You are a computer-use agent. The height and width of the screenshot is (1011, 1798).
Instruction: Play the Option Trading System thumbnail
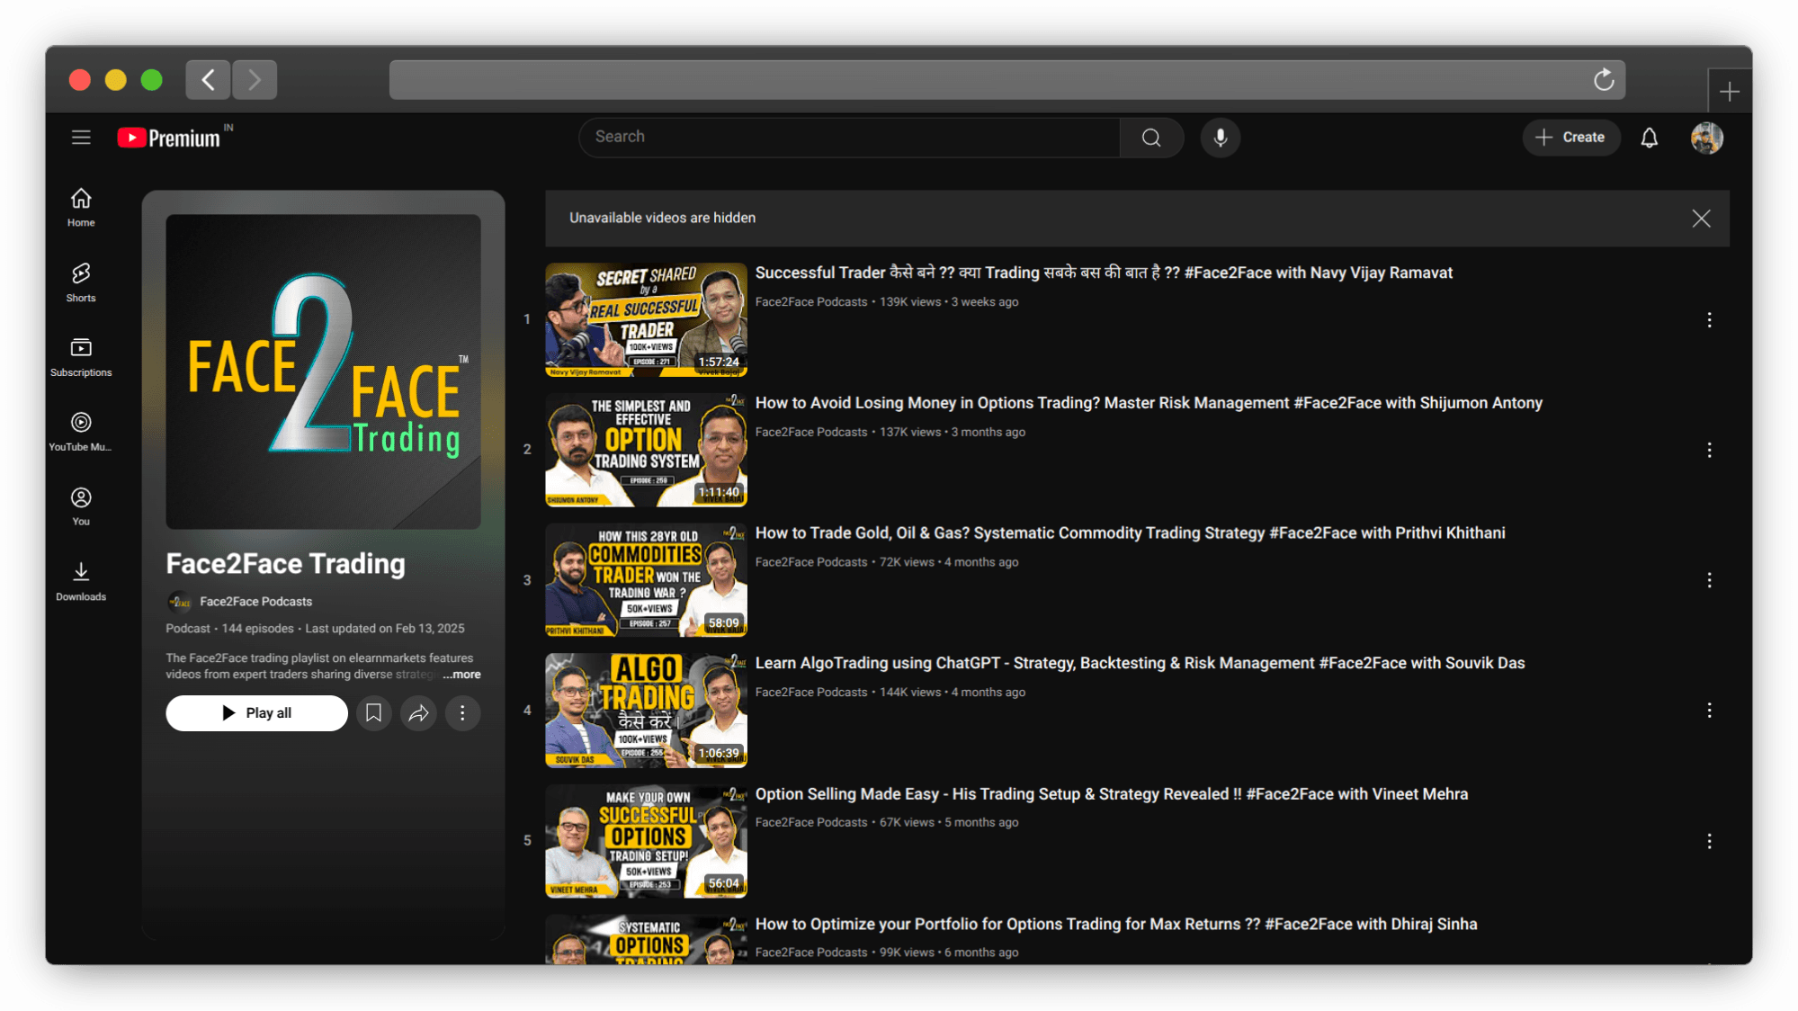pos(646,450)
